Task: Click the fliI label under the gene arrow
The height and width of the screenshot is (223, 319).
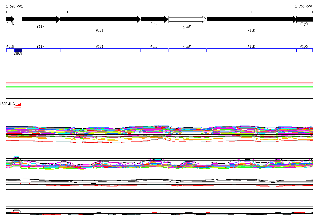Action: (100, 30)
